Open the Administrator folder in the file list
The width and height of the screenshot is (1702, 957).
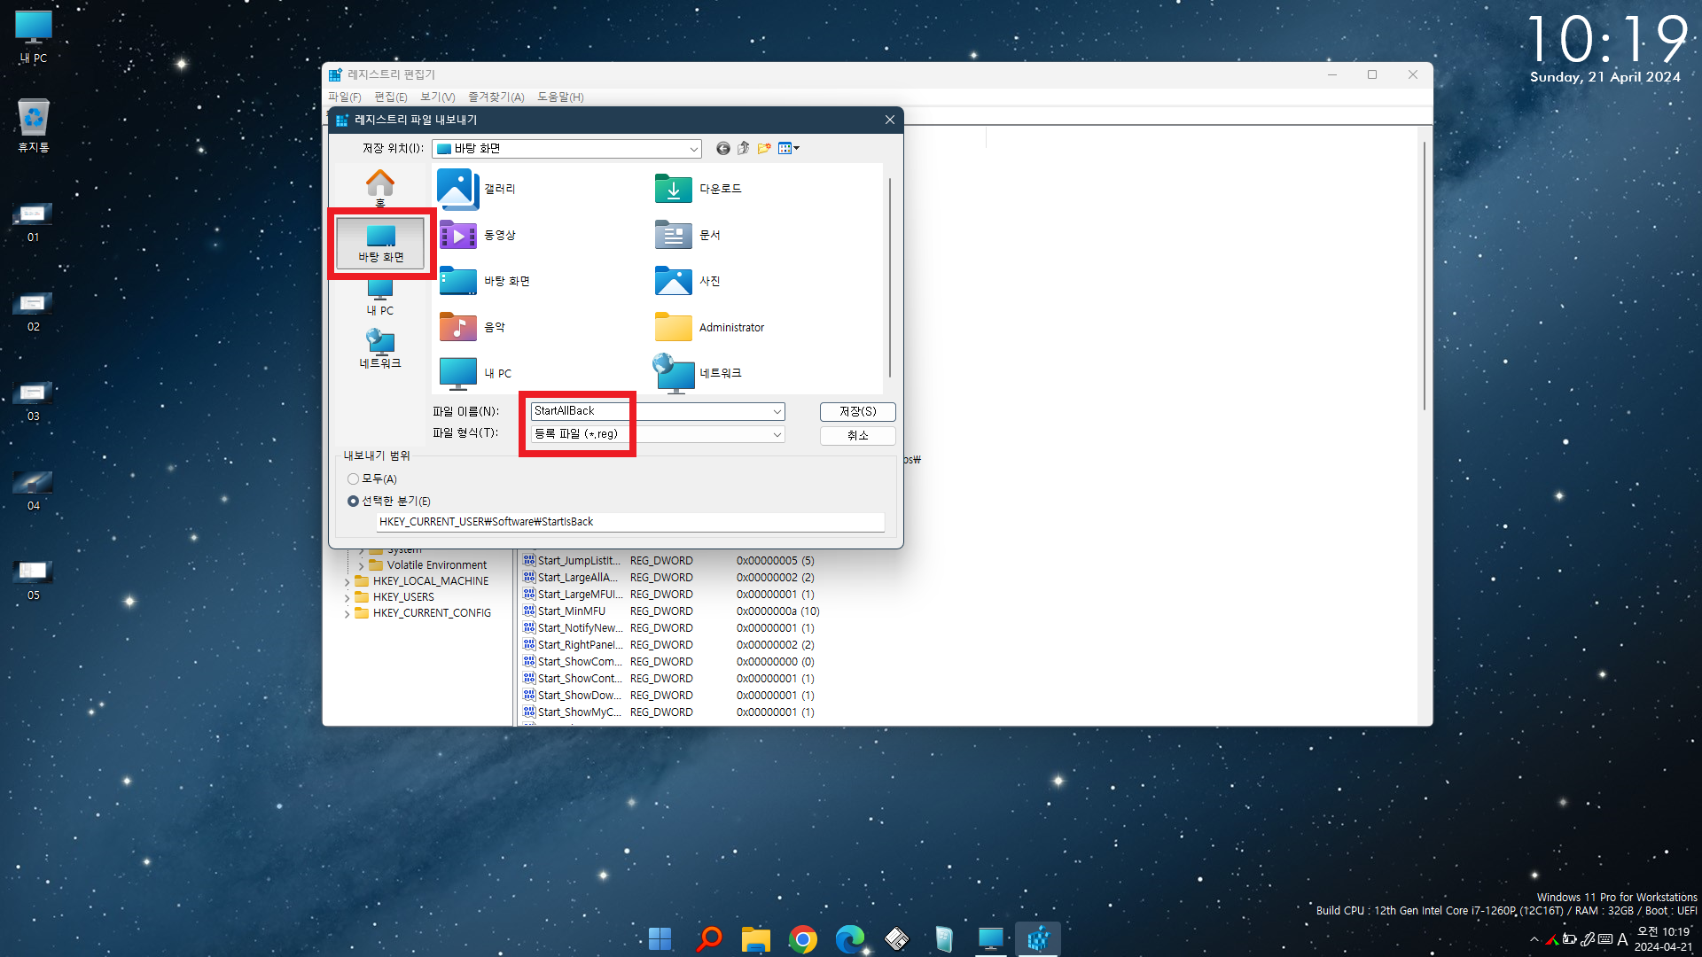[709, 327]
